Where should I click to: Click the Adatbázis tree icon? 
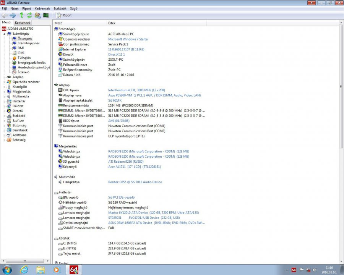point(9,135)
